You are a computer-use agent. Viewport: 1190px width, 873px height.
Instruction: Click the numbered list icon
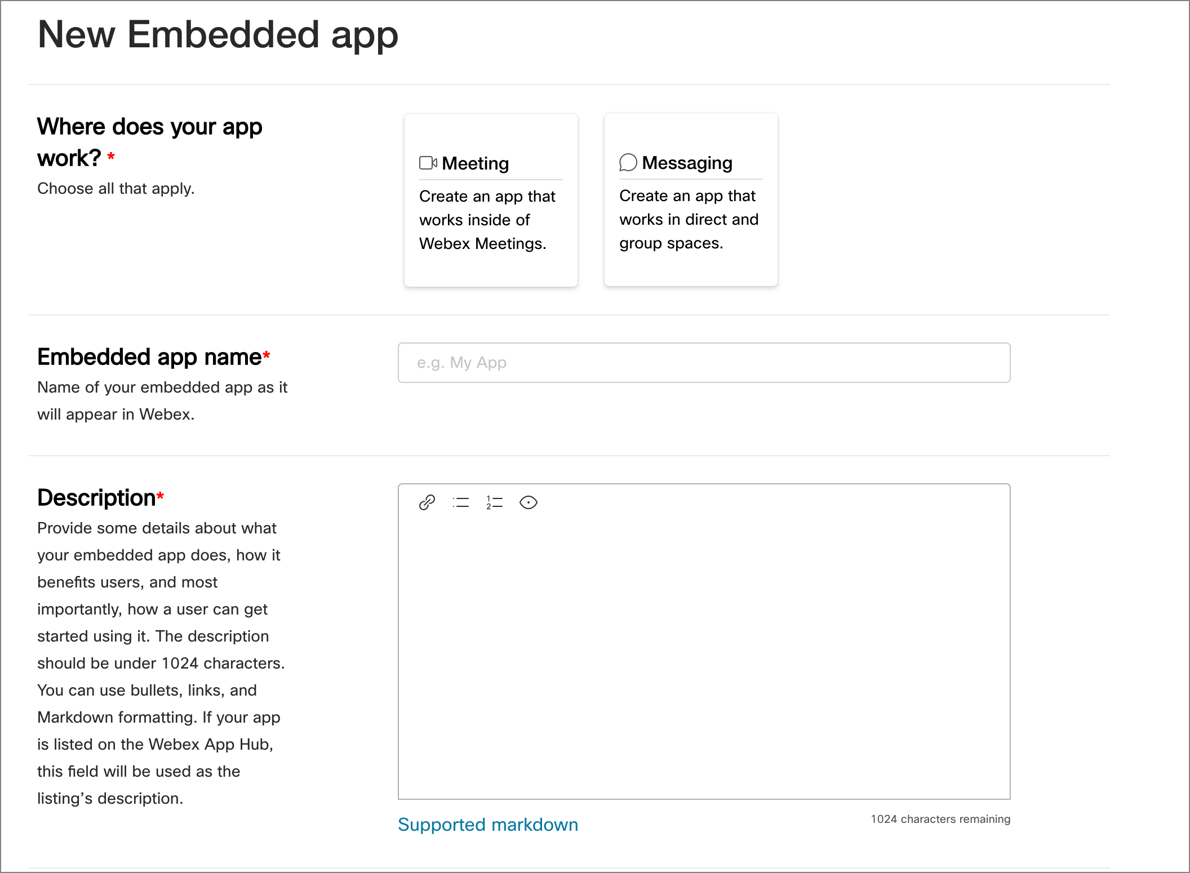click(x=494, y=503)
